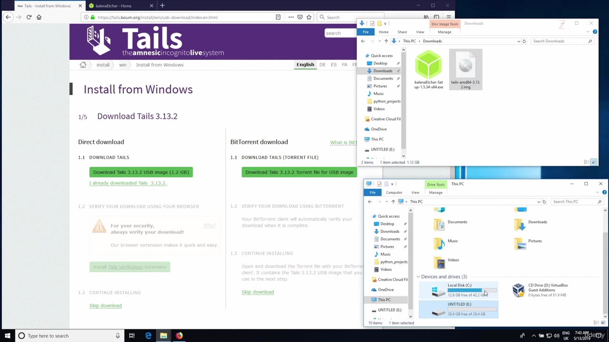Open Pictures folder in This PC main pane

pyautogui.click(x=528, y=241)
